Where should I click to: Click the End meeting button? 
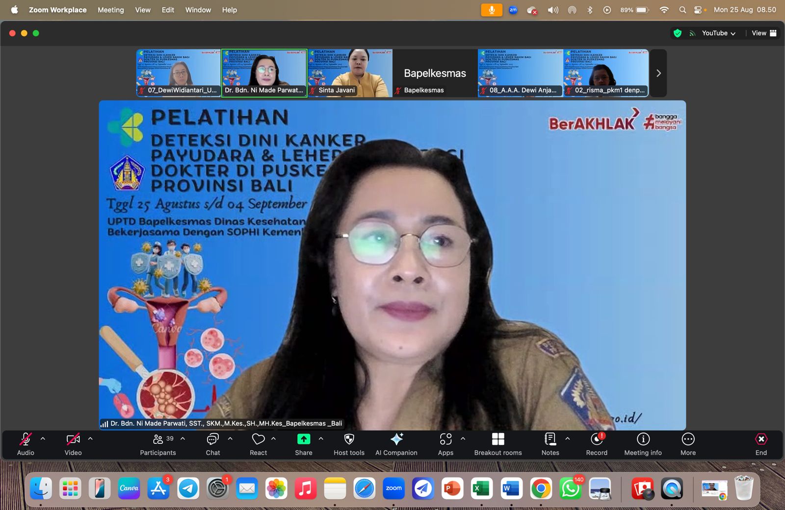click(x=761, y=444)
